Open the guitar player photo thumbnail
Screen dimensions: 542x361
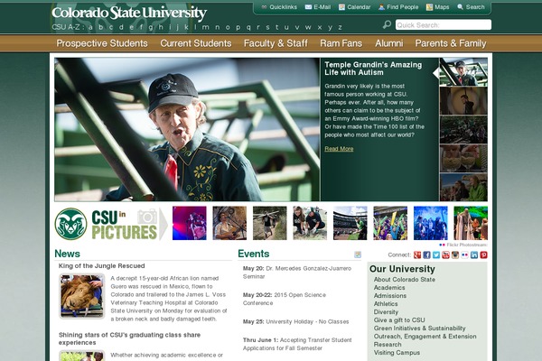tap(229, 223)
